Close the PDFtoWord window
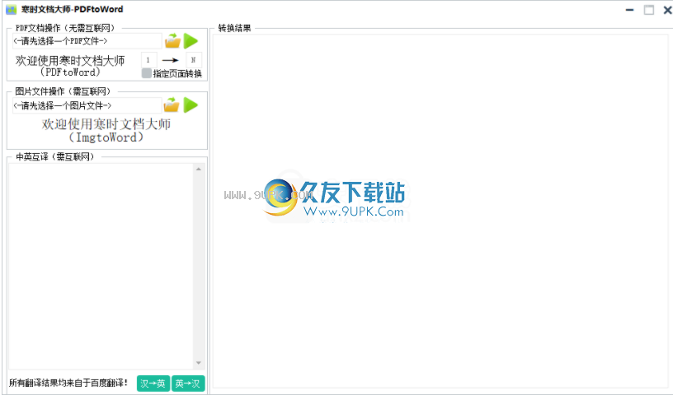This screenshot has width=673, height=395. (667, 10)
